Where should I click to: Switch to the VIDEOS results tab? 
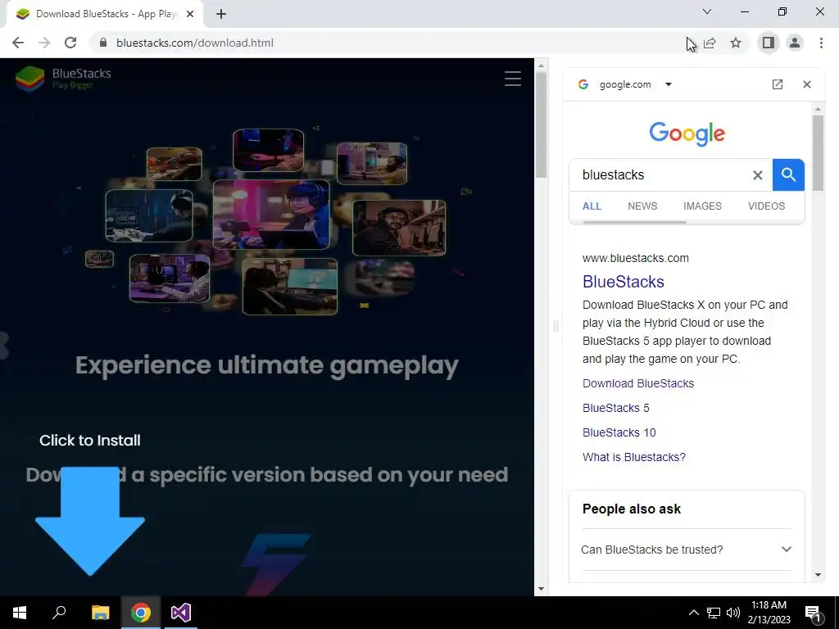click(767, 206)
